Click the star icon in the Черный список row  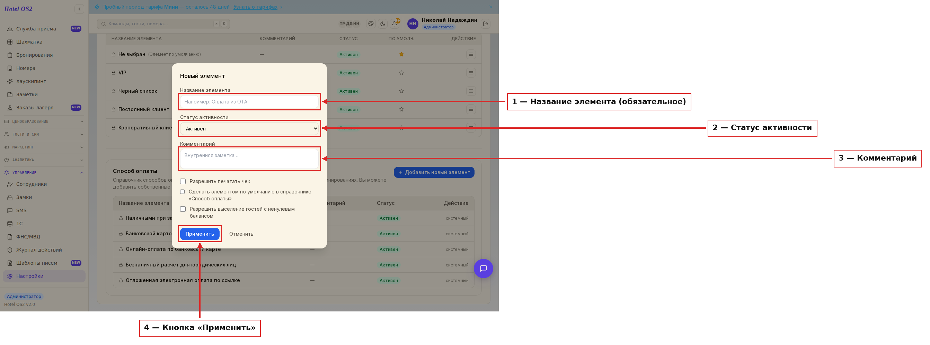[401, 91]
